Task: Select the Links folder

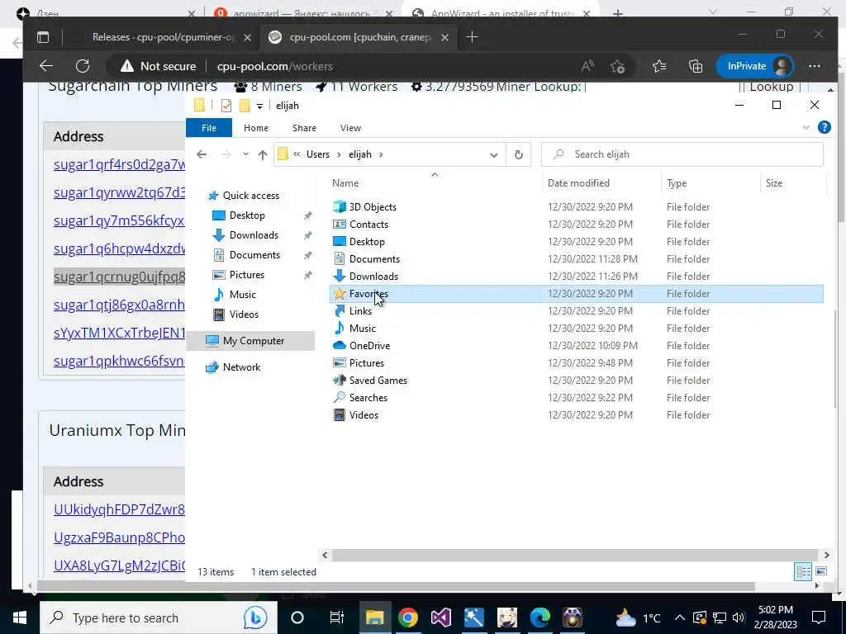Action: point(360,311)
